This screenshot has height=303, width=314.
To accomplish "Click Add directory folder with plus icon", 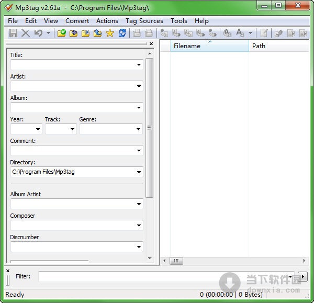I will click(73, 33).
